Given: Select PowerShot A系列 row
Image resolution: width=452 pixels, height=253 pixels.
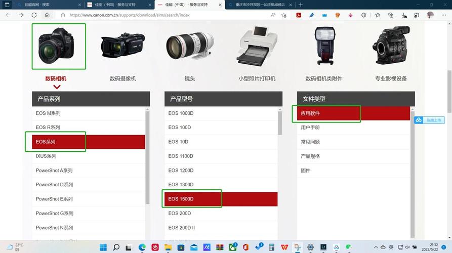Looking at the screenshot, I should pos(89,171).
